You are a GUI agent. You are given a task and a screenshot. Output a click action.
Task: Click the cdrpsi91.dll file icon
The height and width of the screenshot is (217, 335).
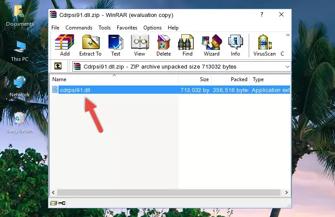coord(55,89)
